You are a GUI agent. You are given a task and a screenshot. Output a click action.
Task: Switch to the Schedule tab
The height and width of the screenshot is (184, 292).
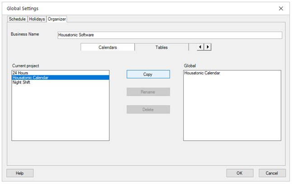coord(18,19)
